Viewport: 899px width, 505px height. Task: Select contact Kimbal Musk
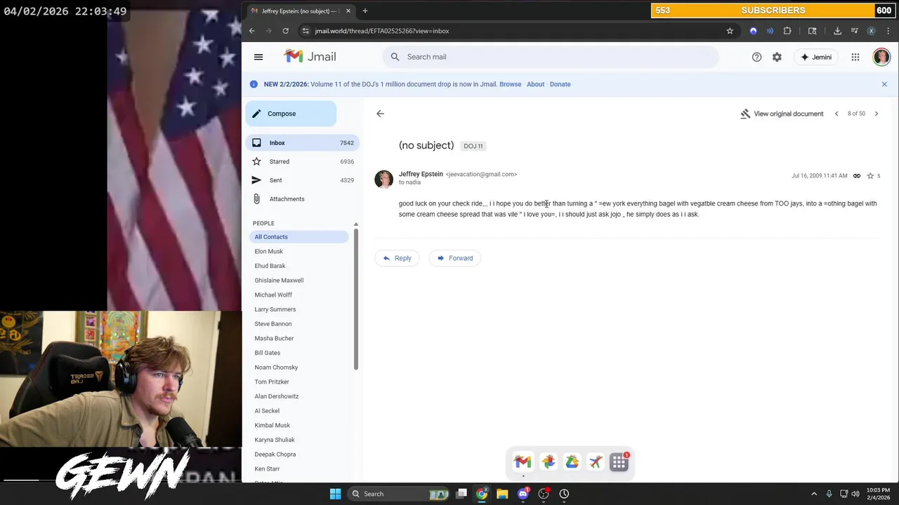273,425
